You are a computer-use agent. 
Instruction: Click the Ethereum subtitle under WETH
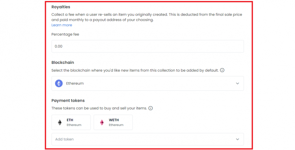click(x=116, y=125)
